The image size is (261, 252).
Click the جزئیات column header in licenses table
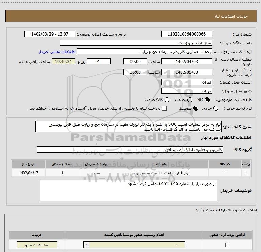[37, 235]
